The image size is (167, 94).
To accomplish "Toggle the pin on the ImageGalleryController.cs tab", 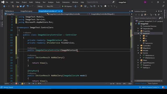I will (x=59, y=11).
